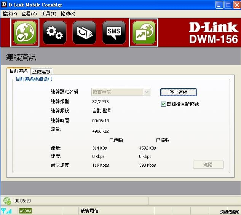This screenshot has width=241, height=215.
Task: Minimize the ConnMgr window
Action: [x=219, y=5]
